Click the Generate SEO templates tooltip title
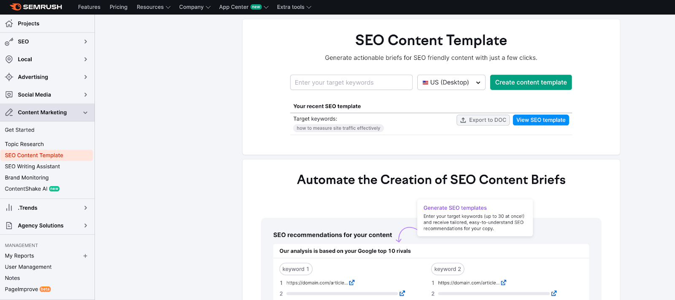Image resolution: width=675 pixels, height=300 pixels. click(x=455, y=208)
